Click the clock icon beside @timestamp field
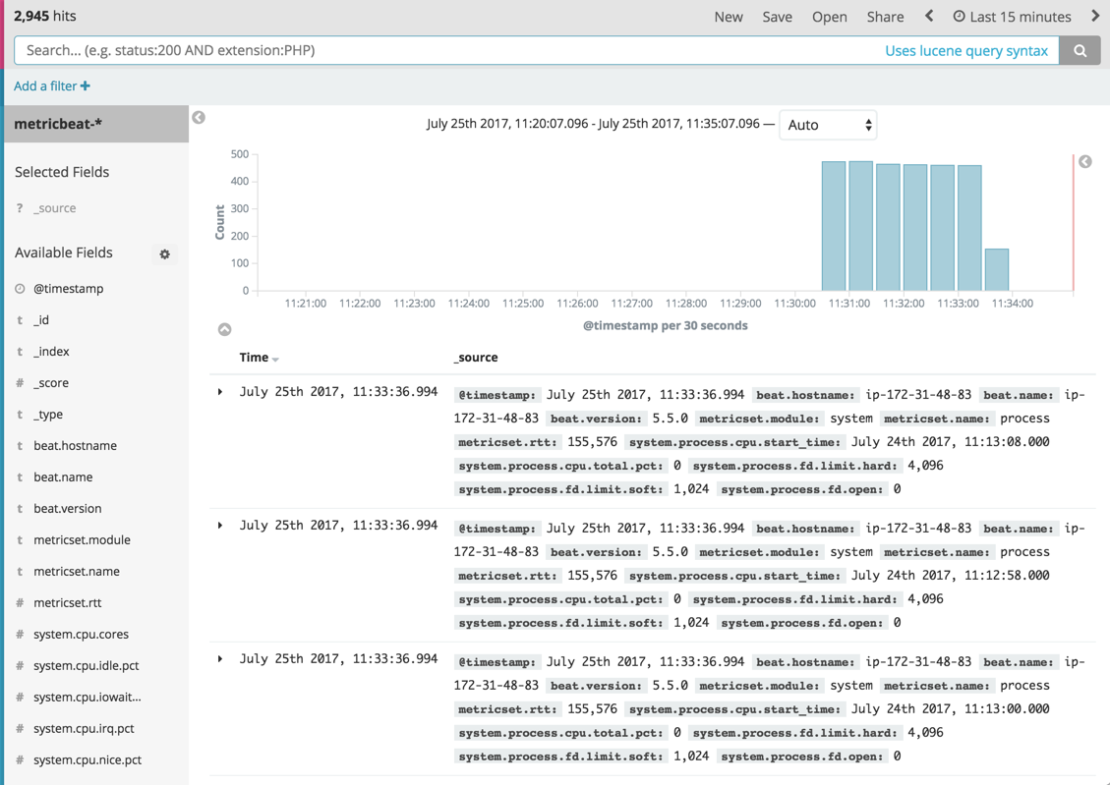This screenshot has width=1110, height=785. (20, 289)
